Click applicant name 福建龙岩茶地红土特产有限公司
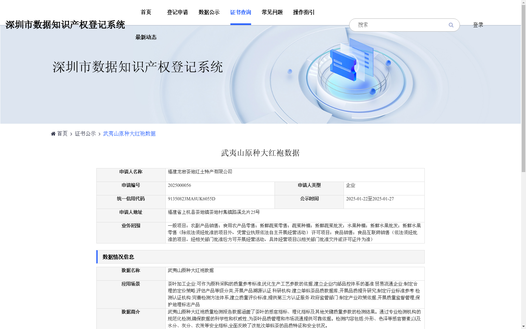The width and height of the screenshot is (526, 329). tap(200, 172)
